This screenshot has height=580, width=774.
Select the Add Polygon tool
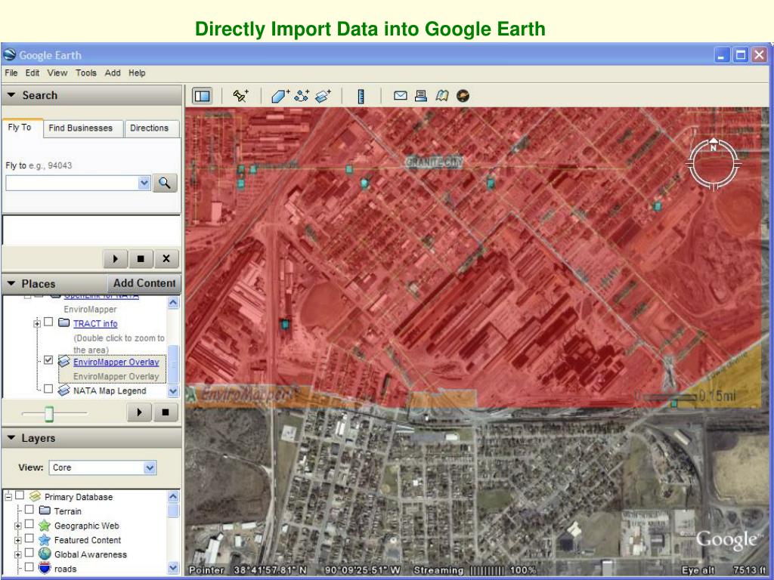(280, 96)
